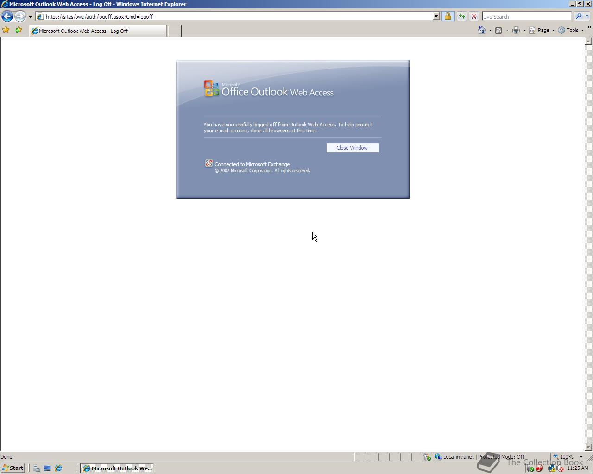Open a new blank tab
593x474 pixels.
174,31
